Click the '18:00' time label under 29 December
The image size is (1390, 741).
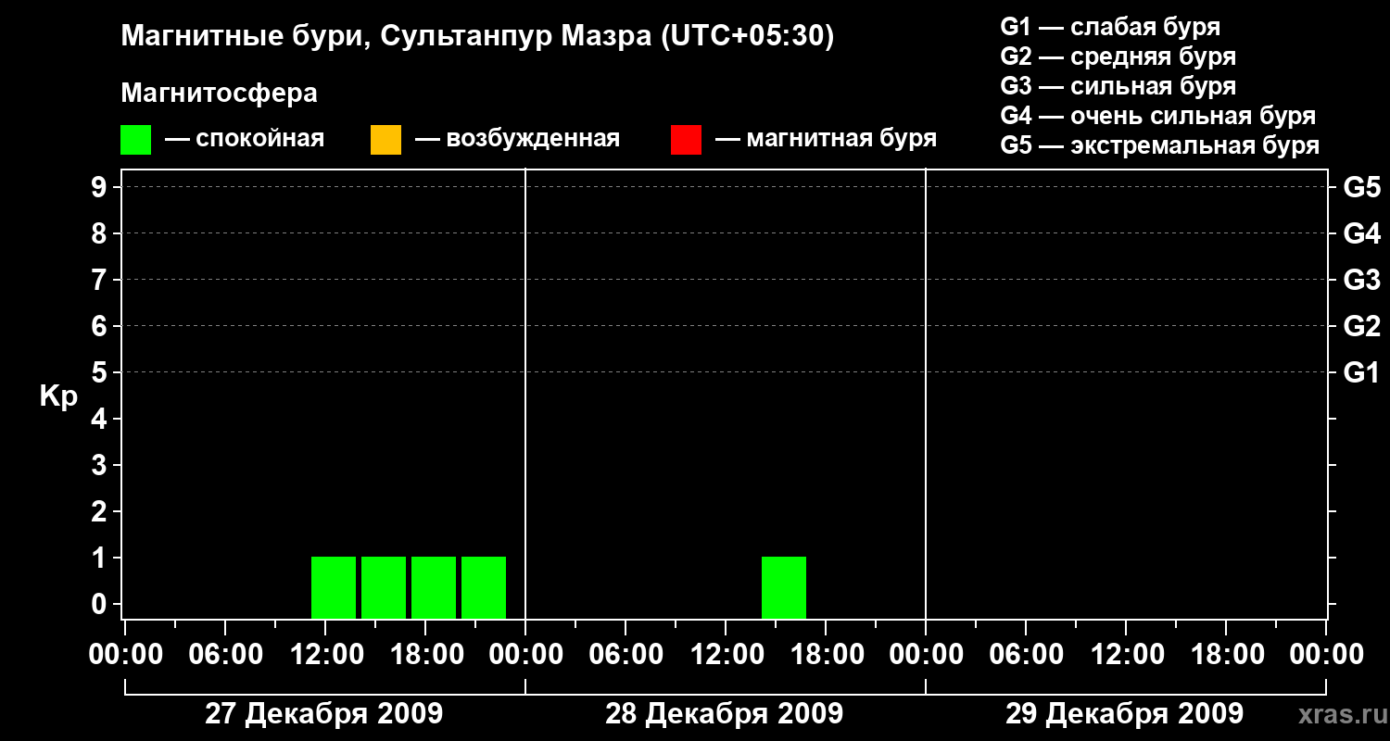pos(1226,655)
